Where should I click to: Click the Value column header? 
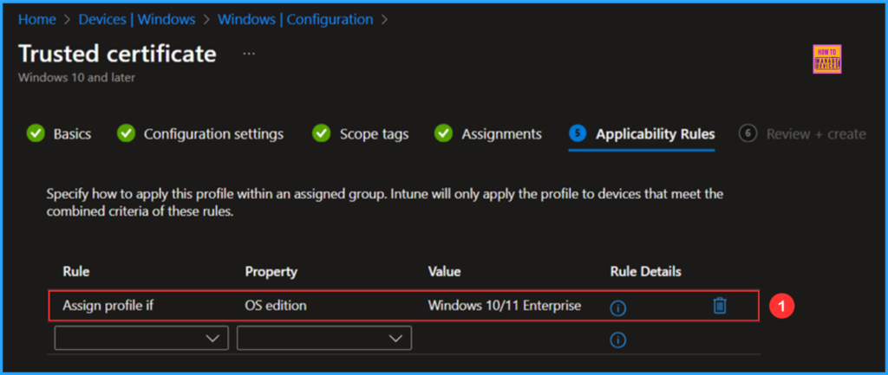tap(445, 271)
